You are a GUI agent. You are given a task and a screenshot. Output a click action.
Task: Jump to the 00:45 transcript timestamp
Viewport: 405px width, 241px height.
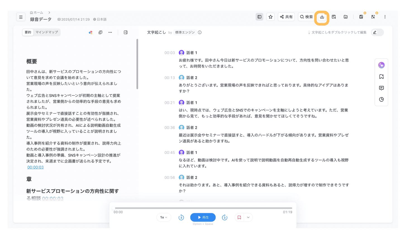tap(170, 153)
